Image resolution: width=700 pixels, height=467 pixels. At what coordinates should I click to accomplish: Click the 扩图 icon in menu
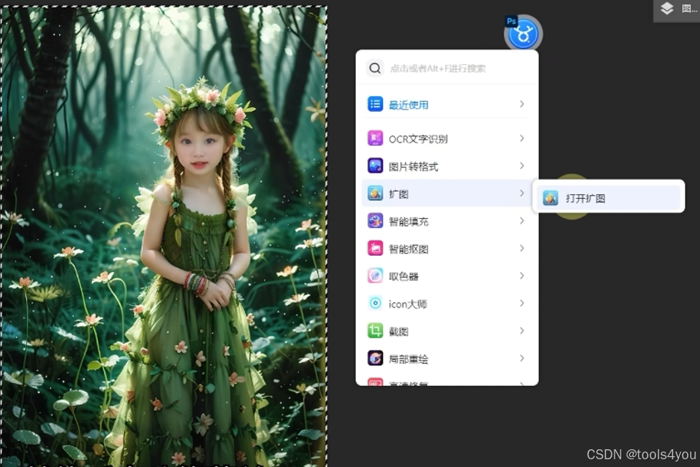[x=375, y=193]
